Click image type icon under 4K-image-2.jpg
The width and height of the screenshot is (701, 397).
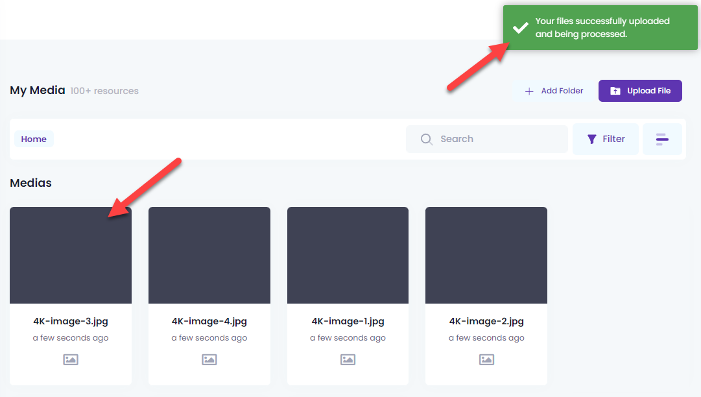click(486, 359)
